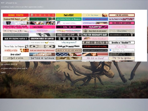Image resolution: width=148 pixels, height=111 pixels.
Task: Click 'my name's elvira...' banner
Action: coord(69,23)
